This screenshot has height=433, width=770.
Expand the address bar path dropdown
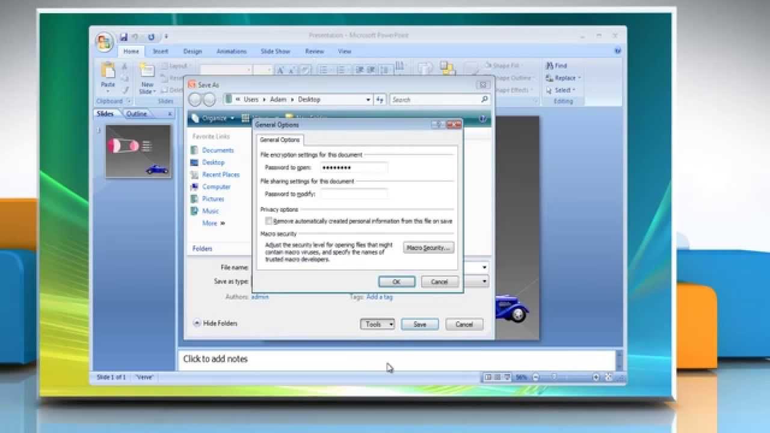[x=368, y=100]
